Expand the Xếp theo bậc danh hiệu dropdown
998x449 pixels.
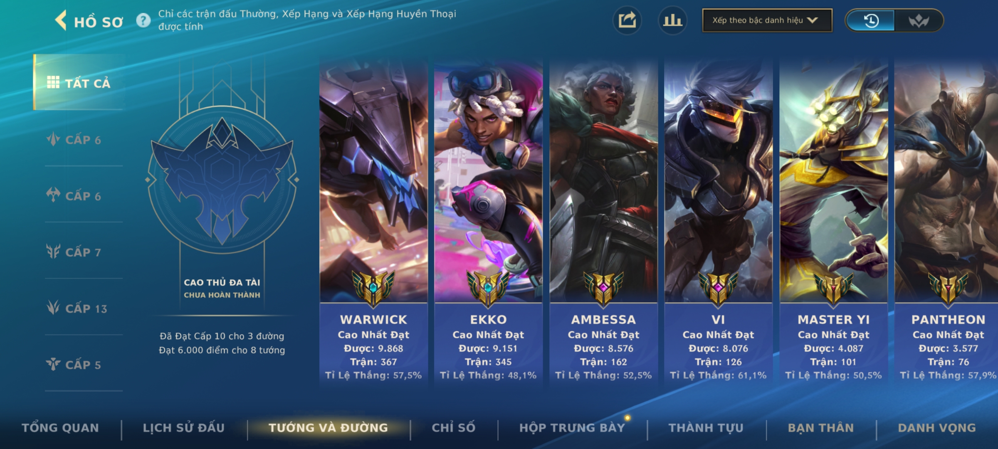767,20
